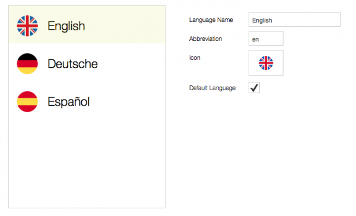The image size is (356, 216).
Task: Click the Spanish flag icon in language list
Action: 27,101
